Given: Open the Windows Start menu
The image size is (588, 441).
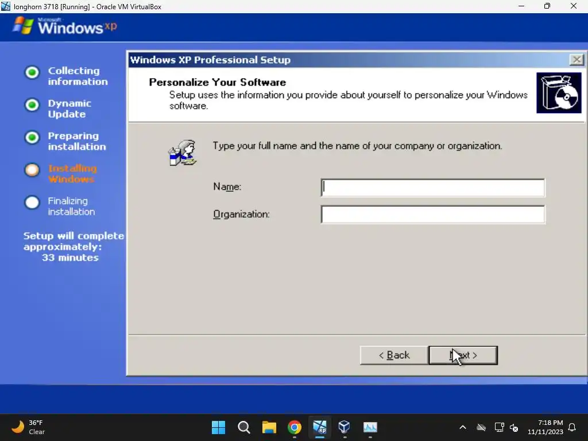Looking at the screenshot, I should (x=219, y=427).
